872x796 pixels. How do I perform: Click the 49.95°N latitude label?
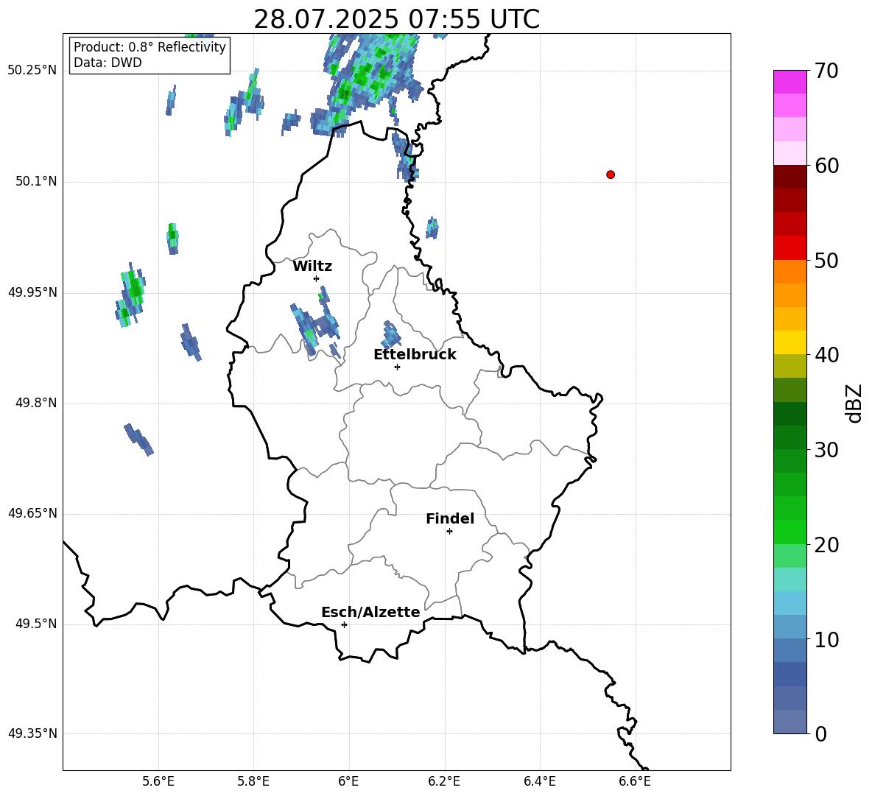pos(32,292)
